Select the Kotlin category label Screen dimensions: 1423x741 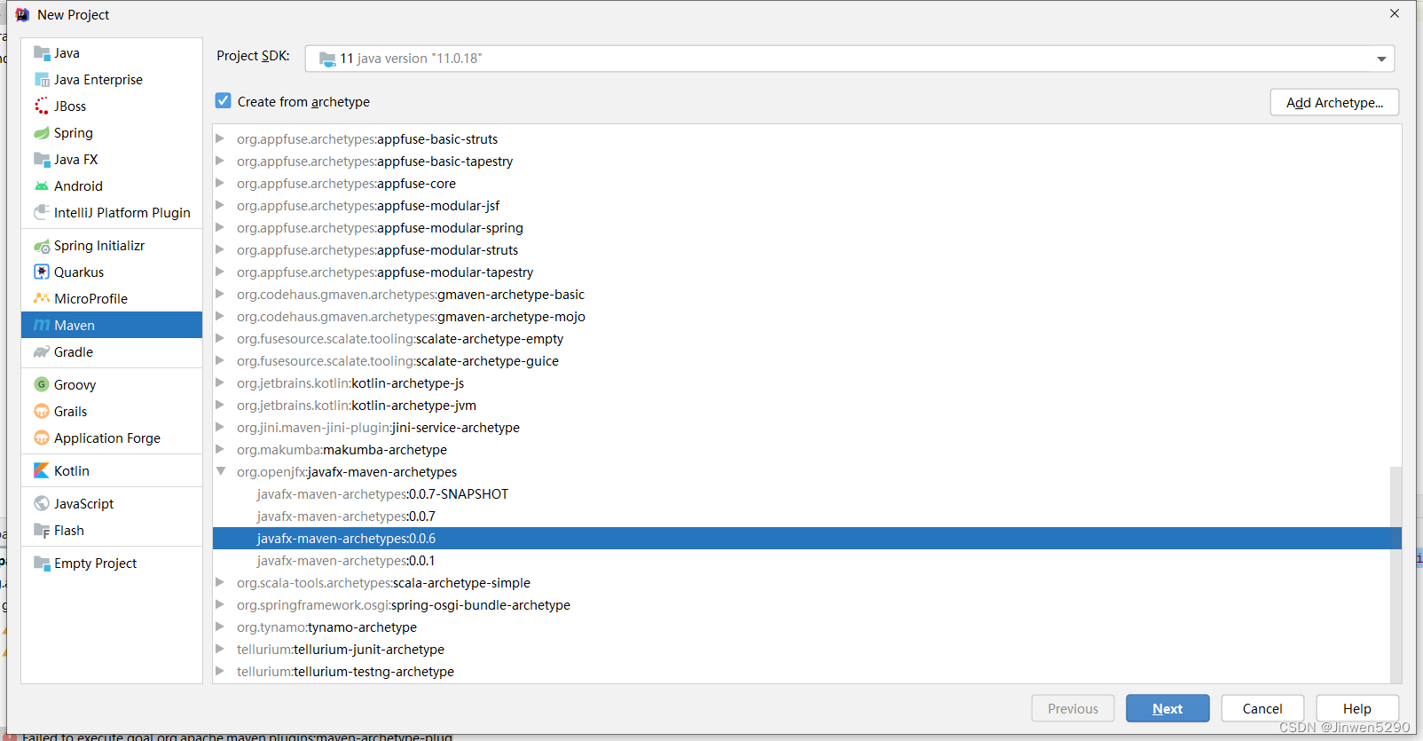(x=72, y=471)
